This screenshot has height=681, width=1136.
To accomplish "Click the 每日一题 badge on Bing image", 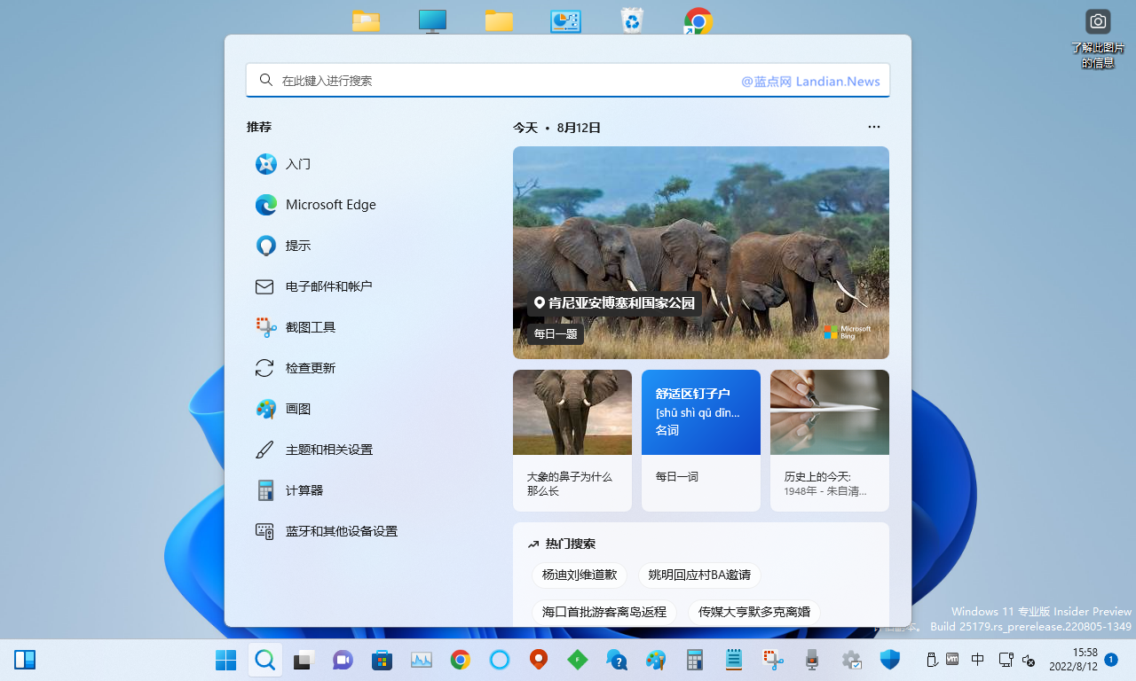I will point(555,333).
